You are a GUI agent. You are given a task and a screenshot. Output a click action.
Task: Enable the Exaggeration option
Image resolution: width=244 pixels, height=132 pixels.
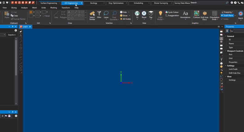tap(172, 15)
